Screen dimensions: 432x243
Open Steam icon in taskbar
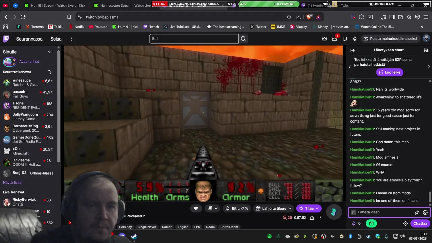pyautogui.click(x=134, y=236)
